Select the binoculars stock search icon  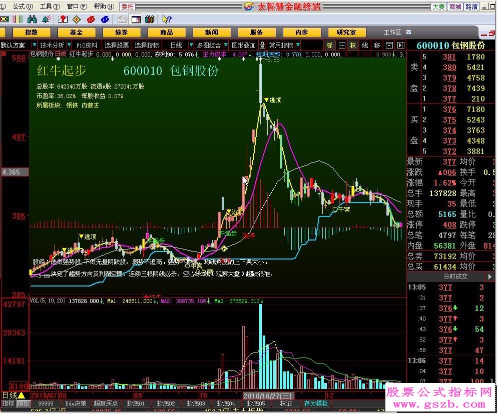tap(31, 18)
